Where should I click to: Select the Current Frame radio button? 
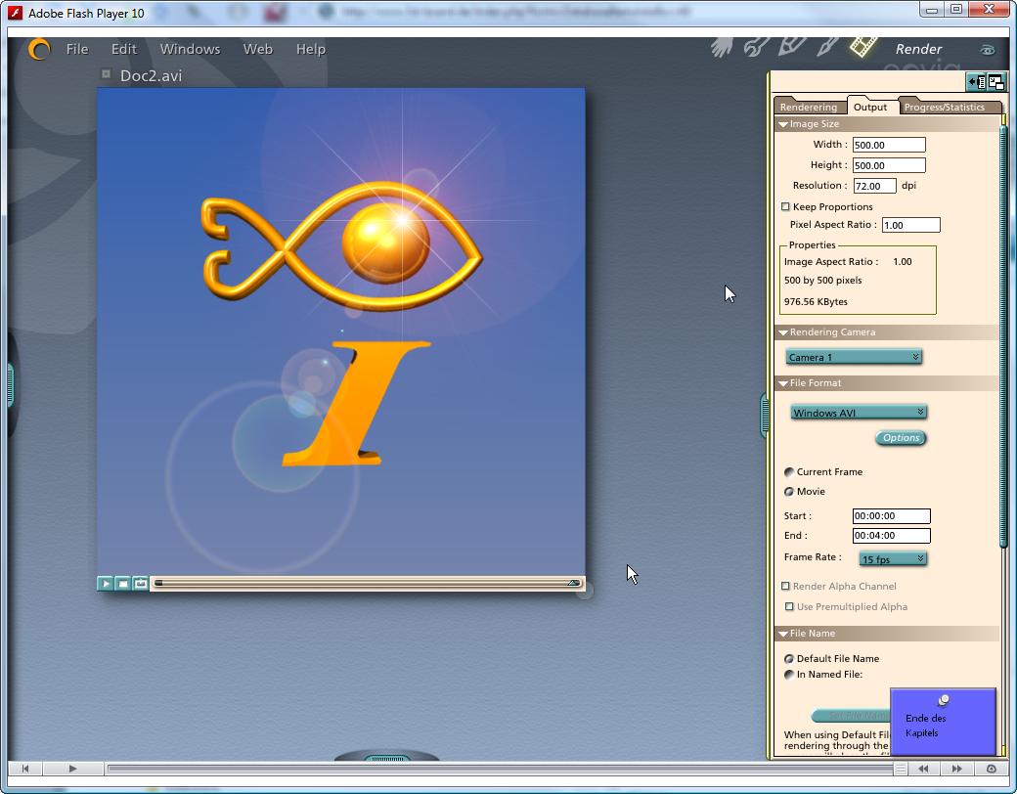coord(789,471)
